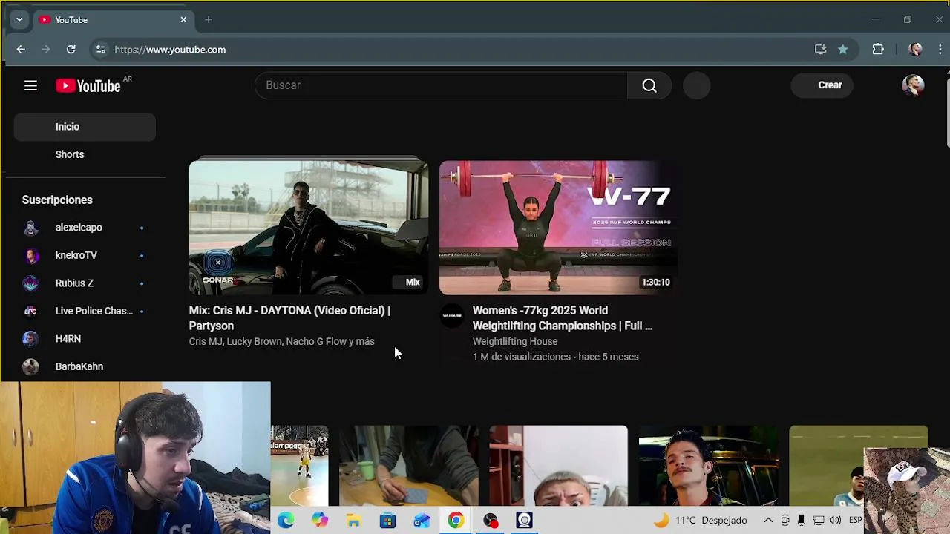Click the Rubius Z channel avatar
Image resolution: width=950 pixels, height=534 pixels.
pos(30,283)
